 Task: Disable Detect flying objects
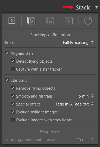13,61
